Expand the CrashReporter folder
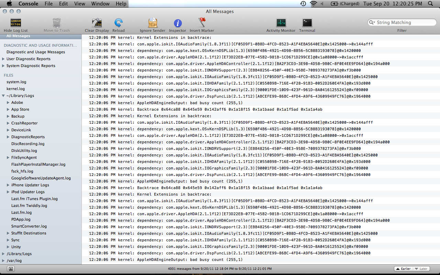The width and height of the screenshot is (440, 275). (8, 123)
